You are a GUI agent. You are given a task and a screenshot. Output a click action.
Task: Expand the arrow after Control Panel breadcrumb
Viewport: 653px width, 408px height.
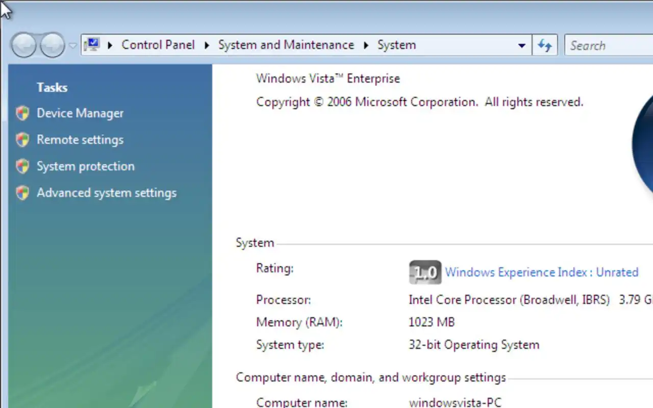pos(207,45)
